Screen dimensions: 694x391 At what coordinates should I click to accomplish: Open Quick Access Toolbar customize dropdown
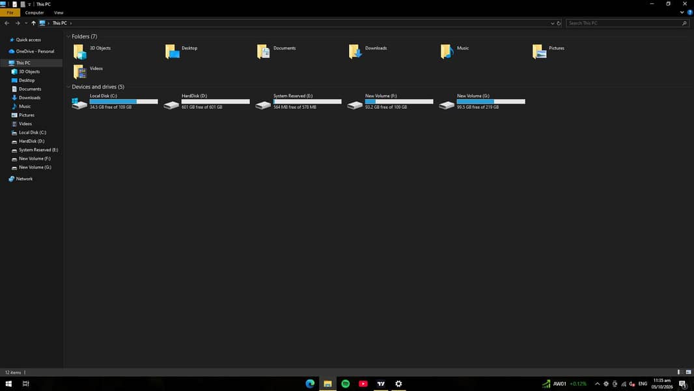29,4
